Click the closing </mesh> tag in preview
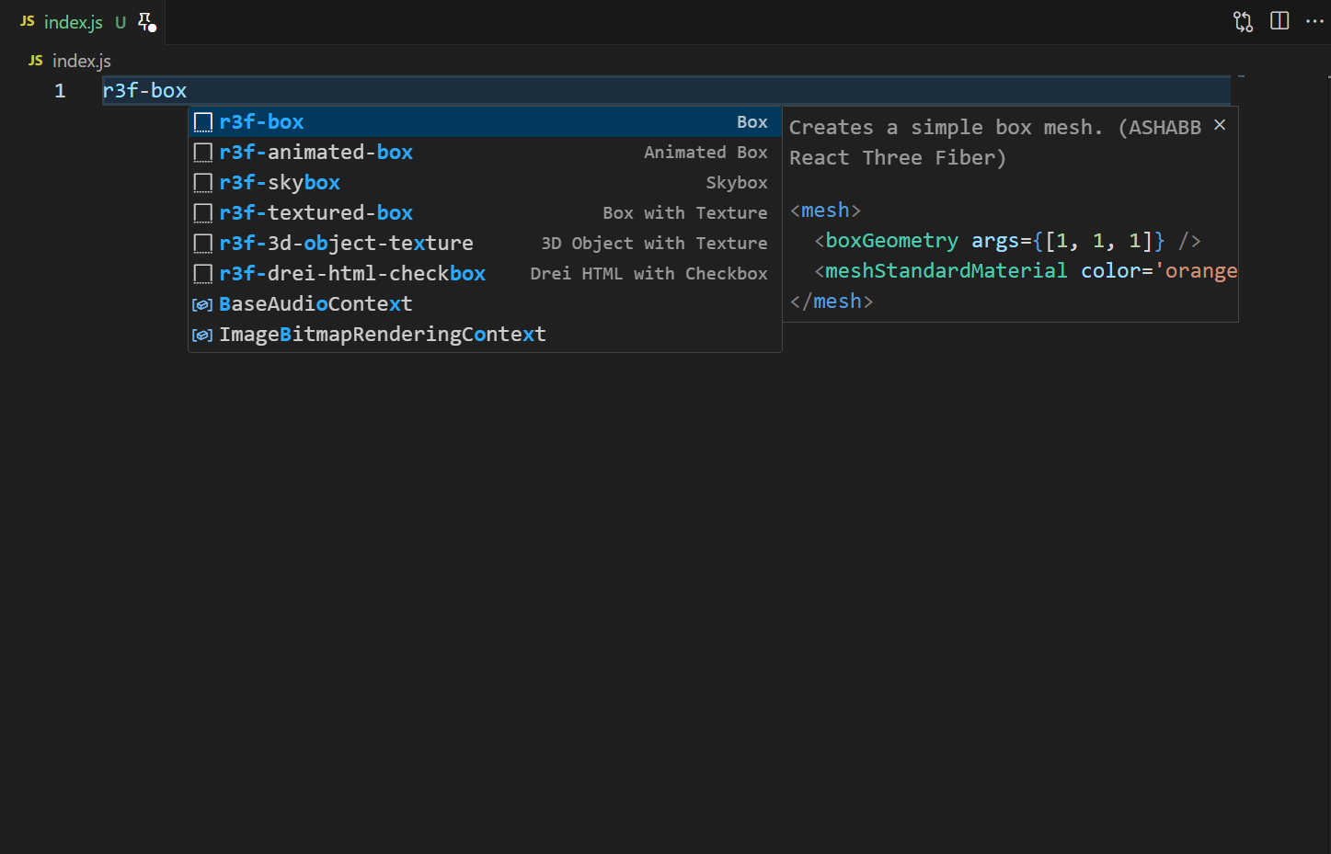This screenshot has height=854, width=1331. click(832, 302)
